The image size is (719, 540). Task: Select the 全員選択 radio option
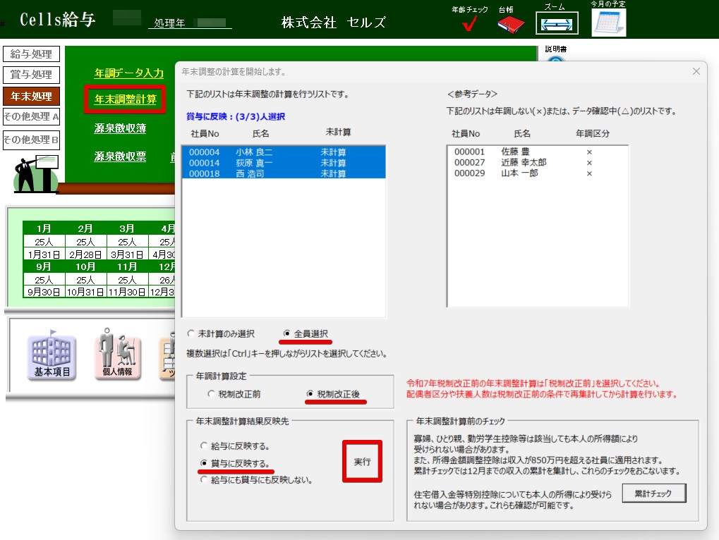tap(287, 334)
